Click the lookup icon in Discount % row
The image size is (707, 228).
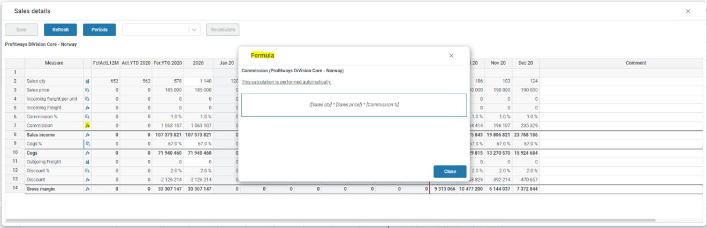coord(87,171)
